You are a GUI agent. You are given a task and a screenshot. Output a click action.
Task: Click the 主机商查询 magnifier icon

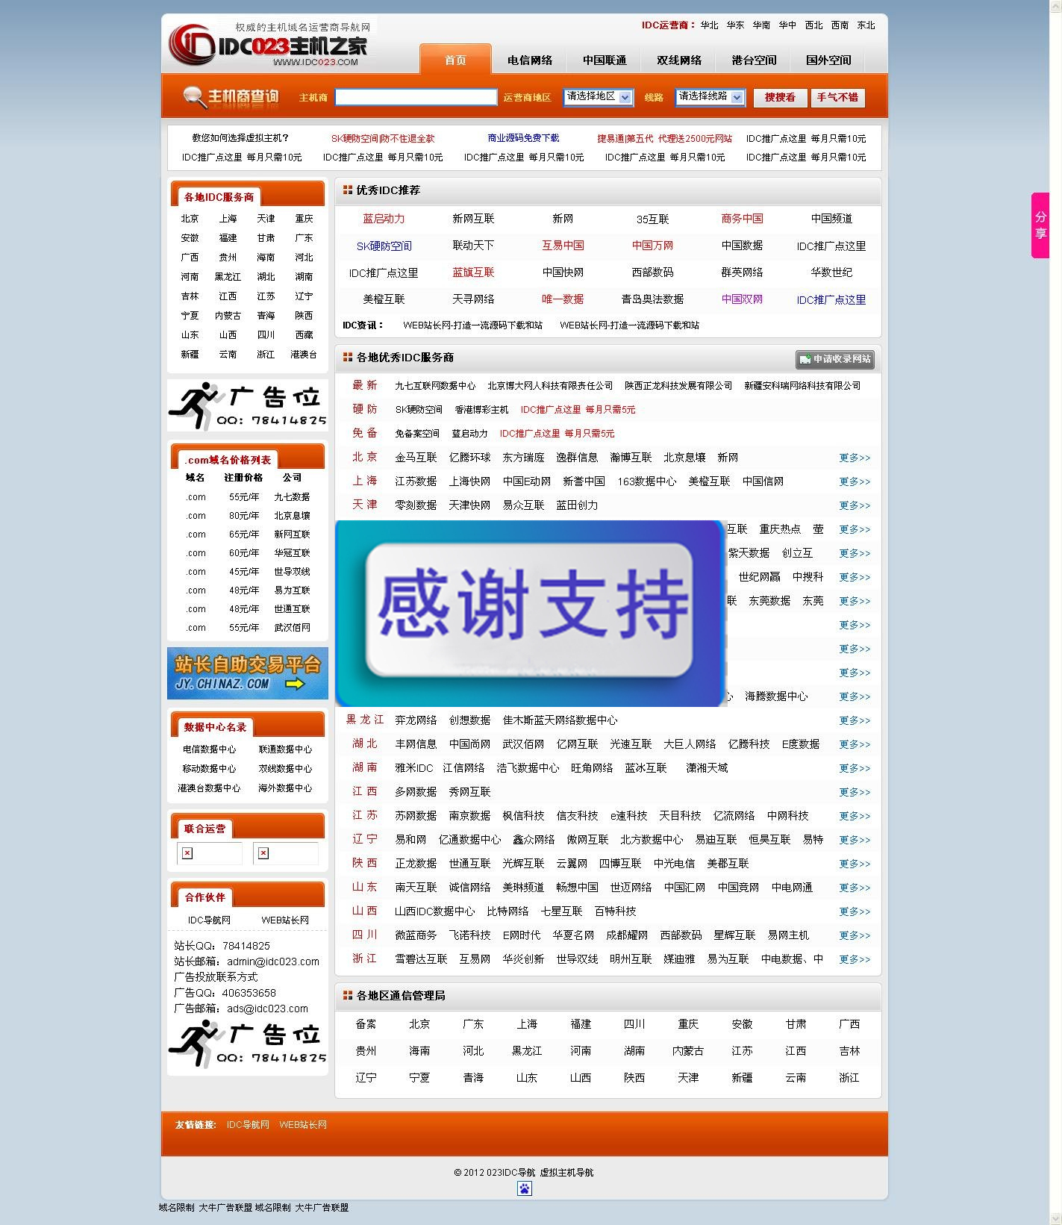click(x=194, y=97)
